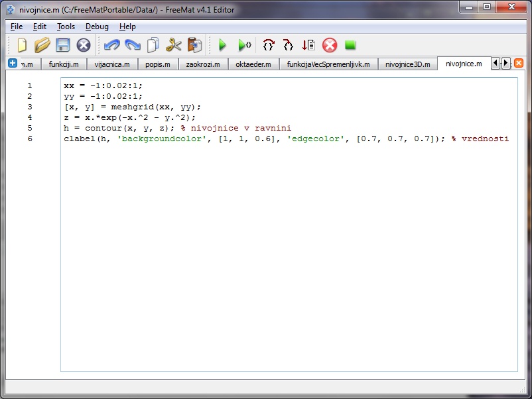Open the Tools menu
This screenshot has height=399, width=532.
66,27
